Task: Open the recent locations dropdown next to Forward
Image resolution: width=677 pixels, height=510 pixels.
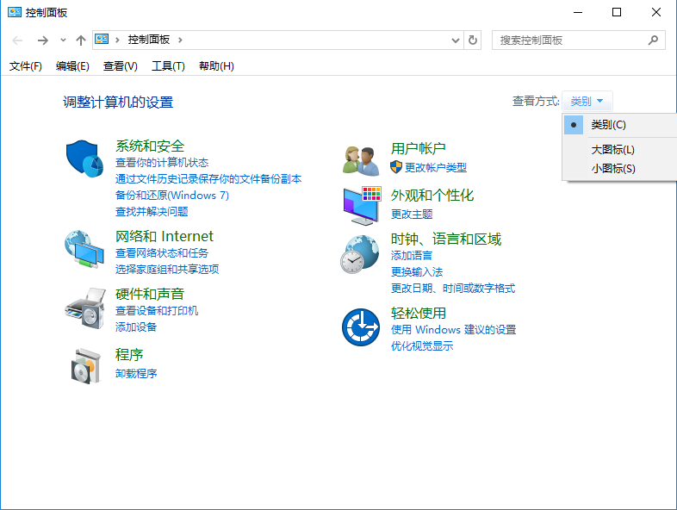Action: [x=63, y=40]
